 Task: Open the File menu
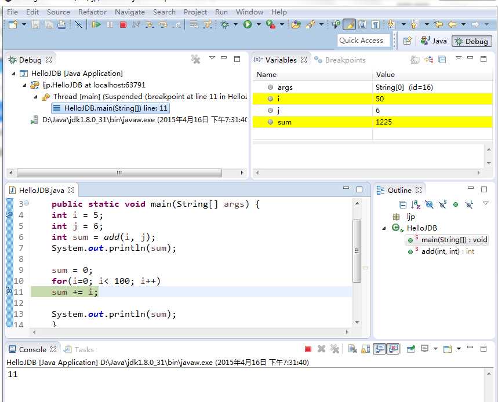12,12
